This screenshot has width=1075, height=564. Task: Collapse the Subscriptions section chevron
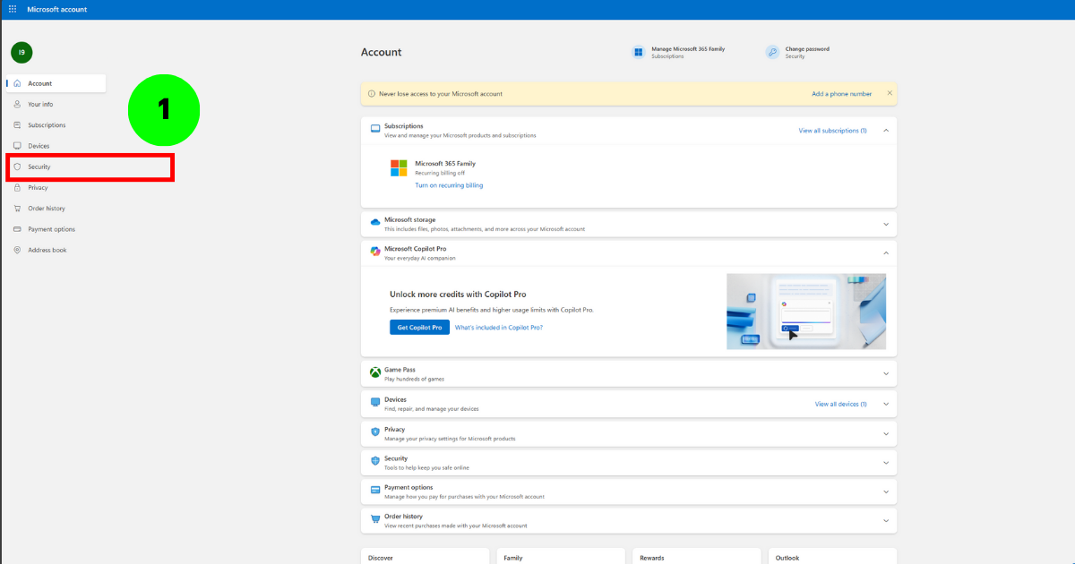pos(886,131)
